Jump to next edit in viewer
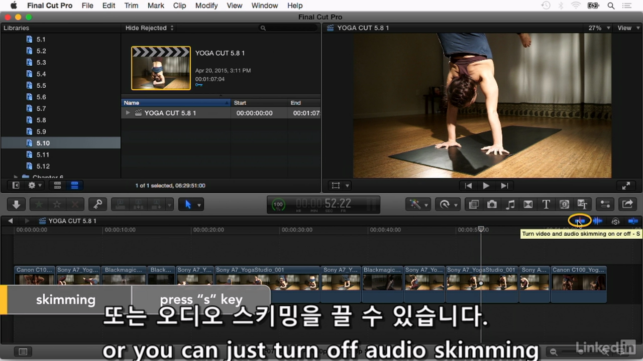This screenshot has height=361, width=643. point(504,186)
